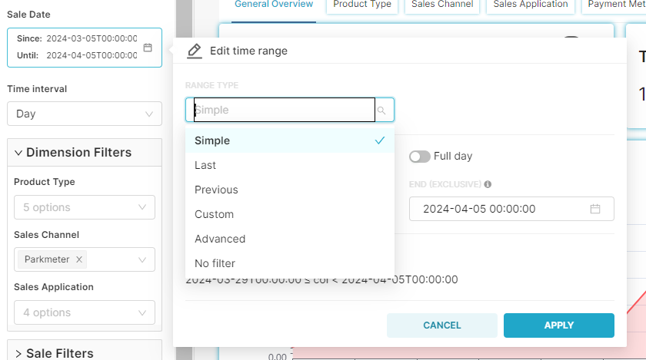The width and height of the screenshot is (646, 360).
Task: Open the Sales Channel dropdown arrow
Action: [142, 259]
